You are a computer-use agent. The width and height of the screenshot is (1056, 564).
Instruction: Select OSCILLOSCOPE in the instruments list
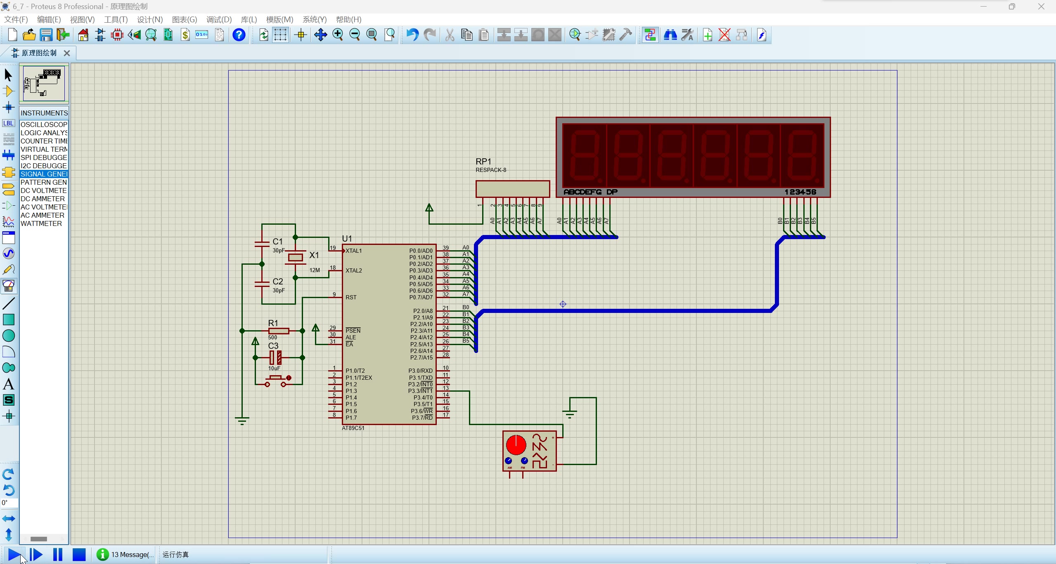[43, 125]
